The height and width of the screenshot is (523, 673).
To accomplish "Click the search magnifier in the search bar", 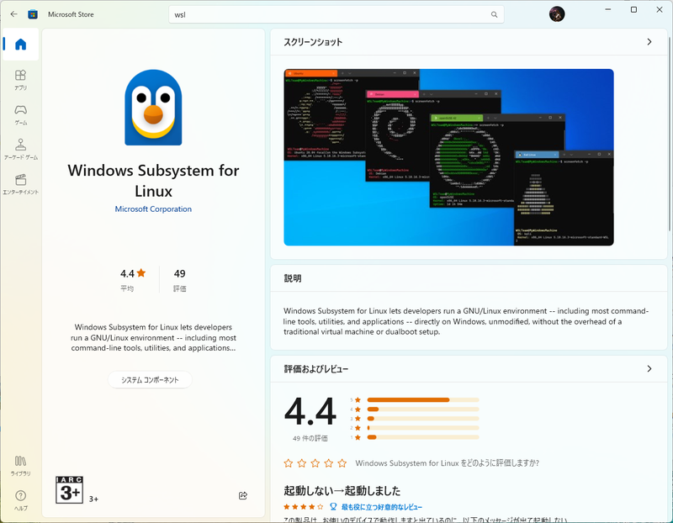I will pyautogui.click(x=495, y=14).
